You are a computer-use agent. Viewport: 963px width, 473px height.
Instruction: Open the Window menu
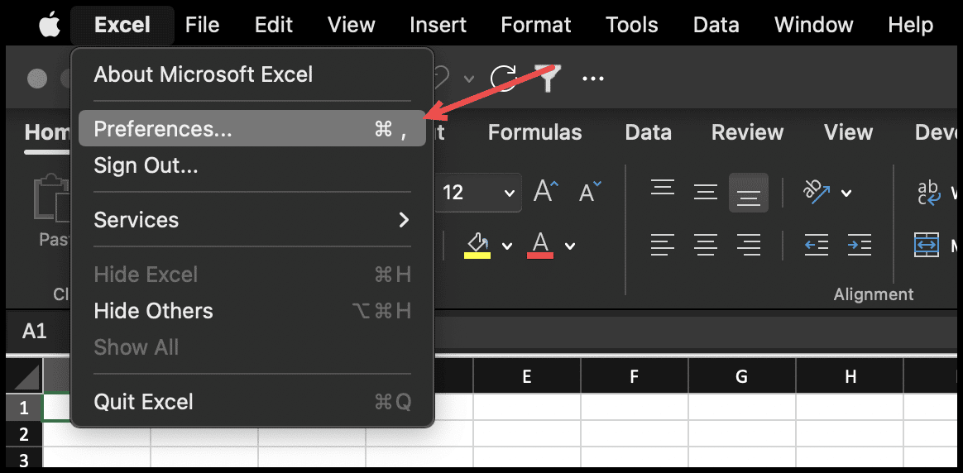[813, 25]
